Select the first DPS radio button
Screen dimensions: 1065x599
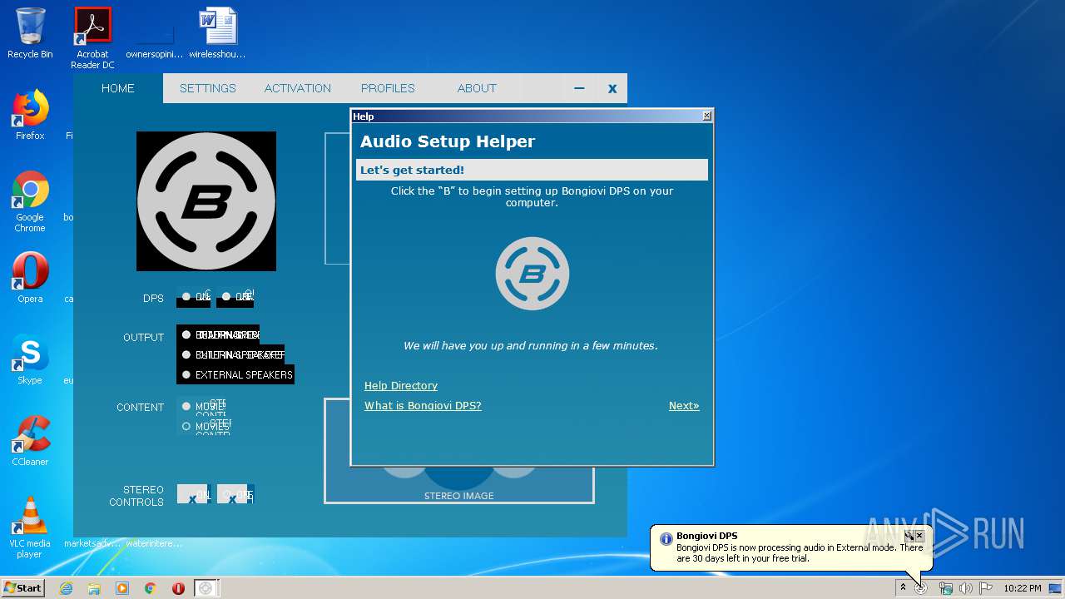click(x=186, y=296)
